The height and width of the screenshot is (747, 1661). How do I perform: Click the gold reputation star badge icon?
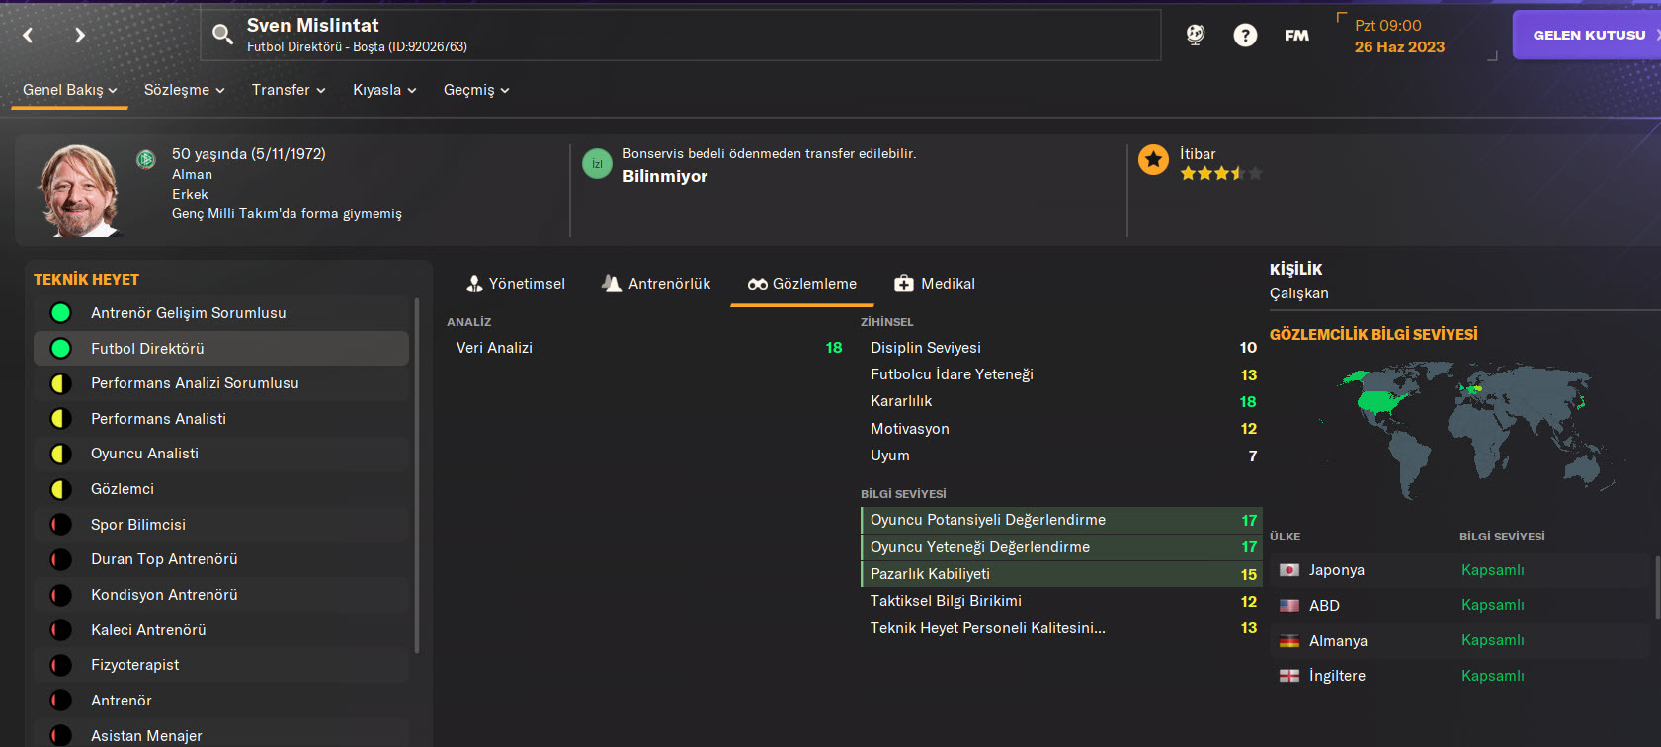tap(1153, 160)
